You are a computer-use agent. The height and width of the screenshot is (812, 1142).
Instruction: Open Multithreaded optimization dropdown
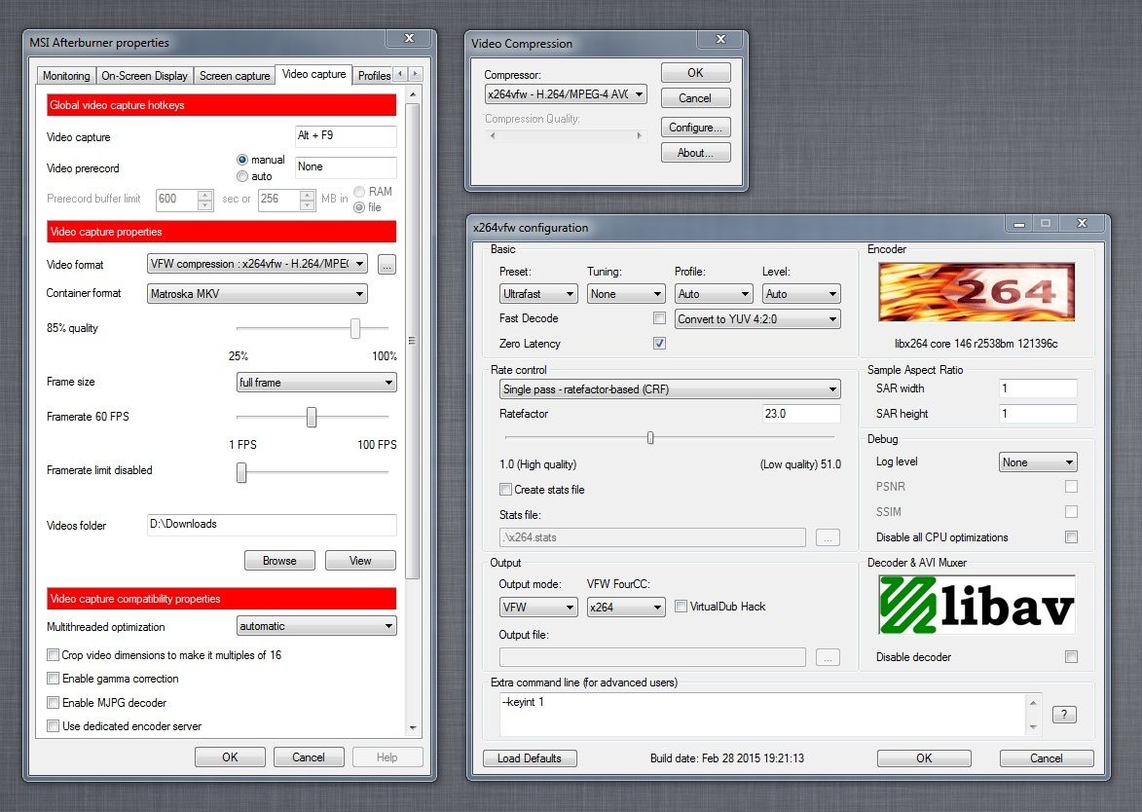316,626
